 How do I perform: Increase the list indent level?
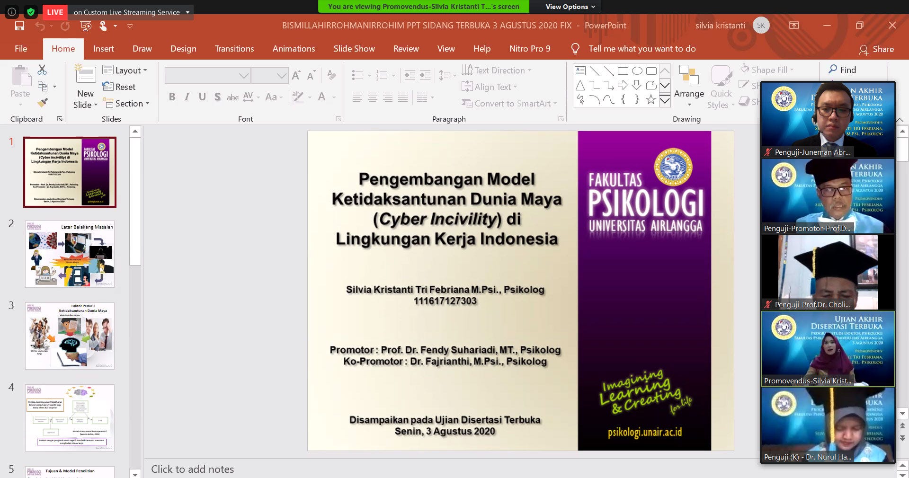(425, 75)
